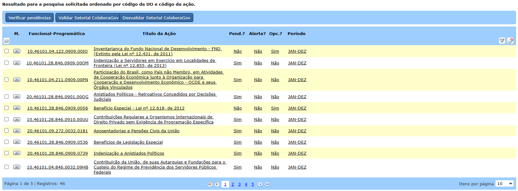Screen dimensions: 518x191
Task: Go to the last page arrow
Action: 267,184
